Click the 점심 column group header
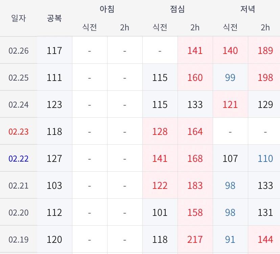The width and height of the screenshot is (280, 254). (x=177, y=9)
